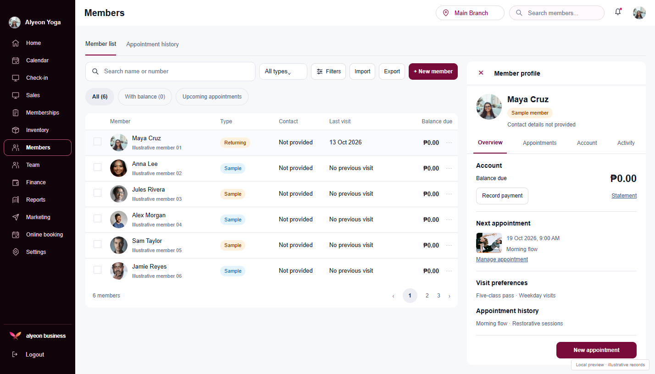Open the All types dropdown
Image resolution: width=655 pixels, height=374 pixels.
tap(283, 71)
